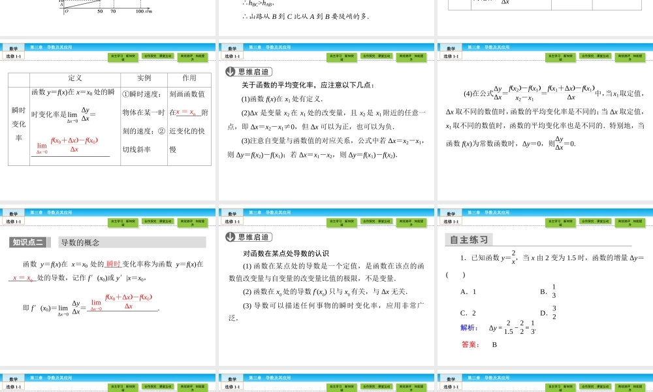This screenshot has width=653, height=392.
Task: Click 合作探究课堂互动 button on the 知识点二 slide
Action: [159, 222]
